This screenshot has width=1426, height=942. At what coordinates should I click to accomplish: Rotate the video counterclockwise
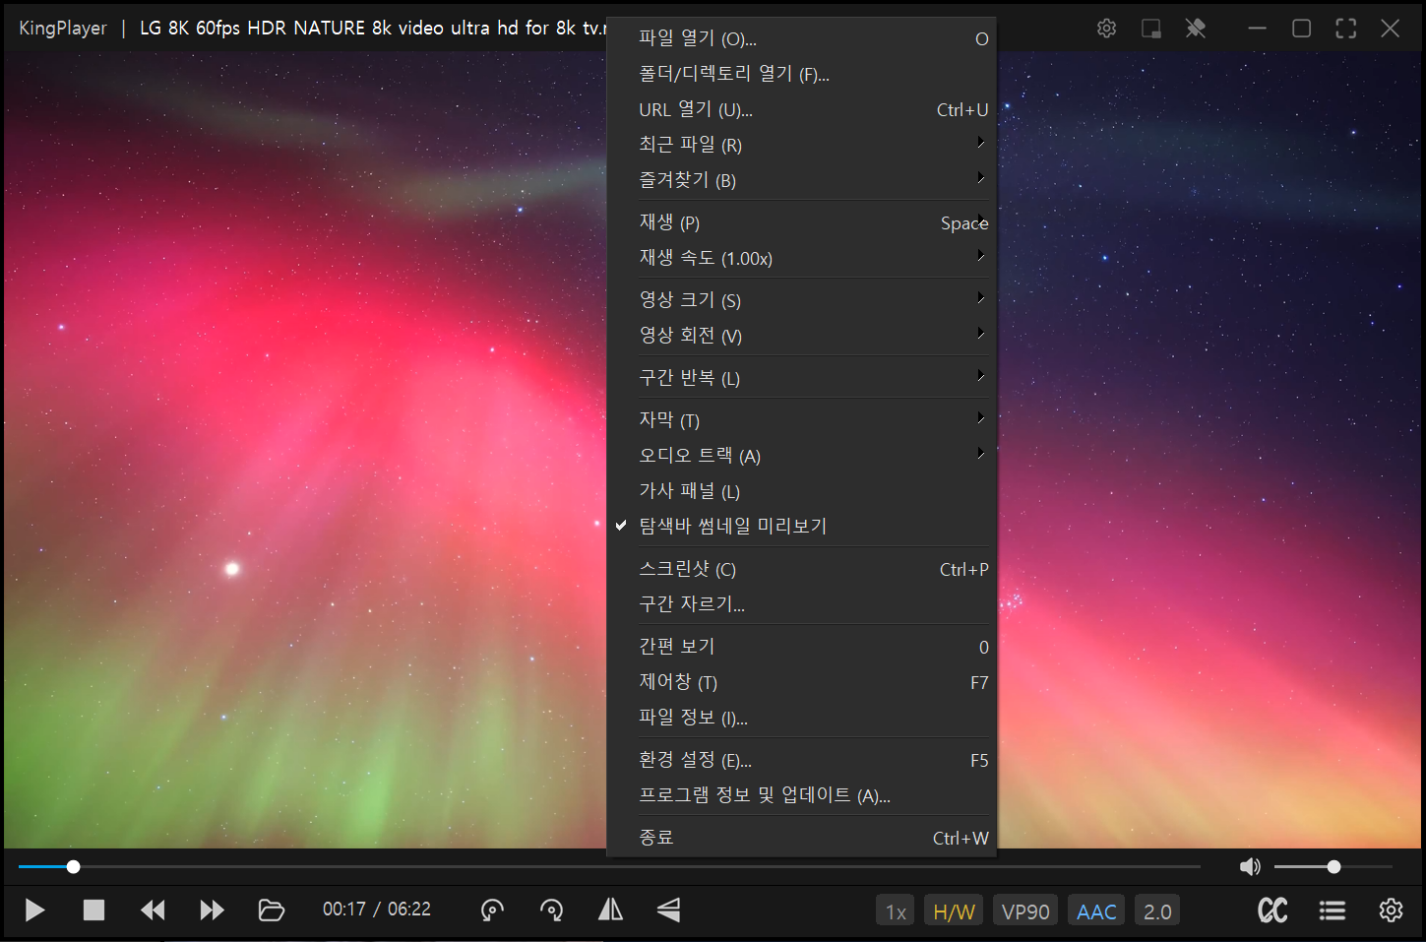point(492,910)
